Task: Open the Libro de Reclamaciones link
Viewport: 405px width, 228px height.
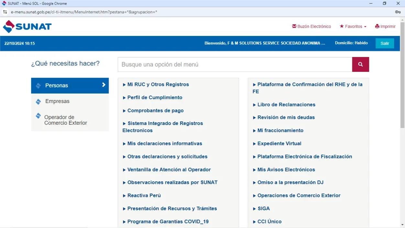Action: 286,104
